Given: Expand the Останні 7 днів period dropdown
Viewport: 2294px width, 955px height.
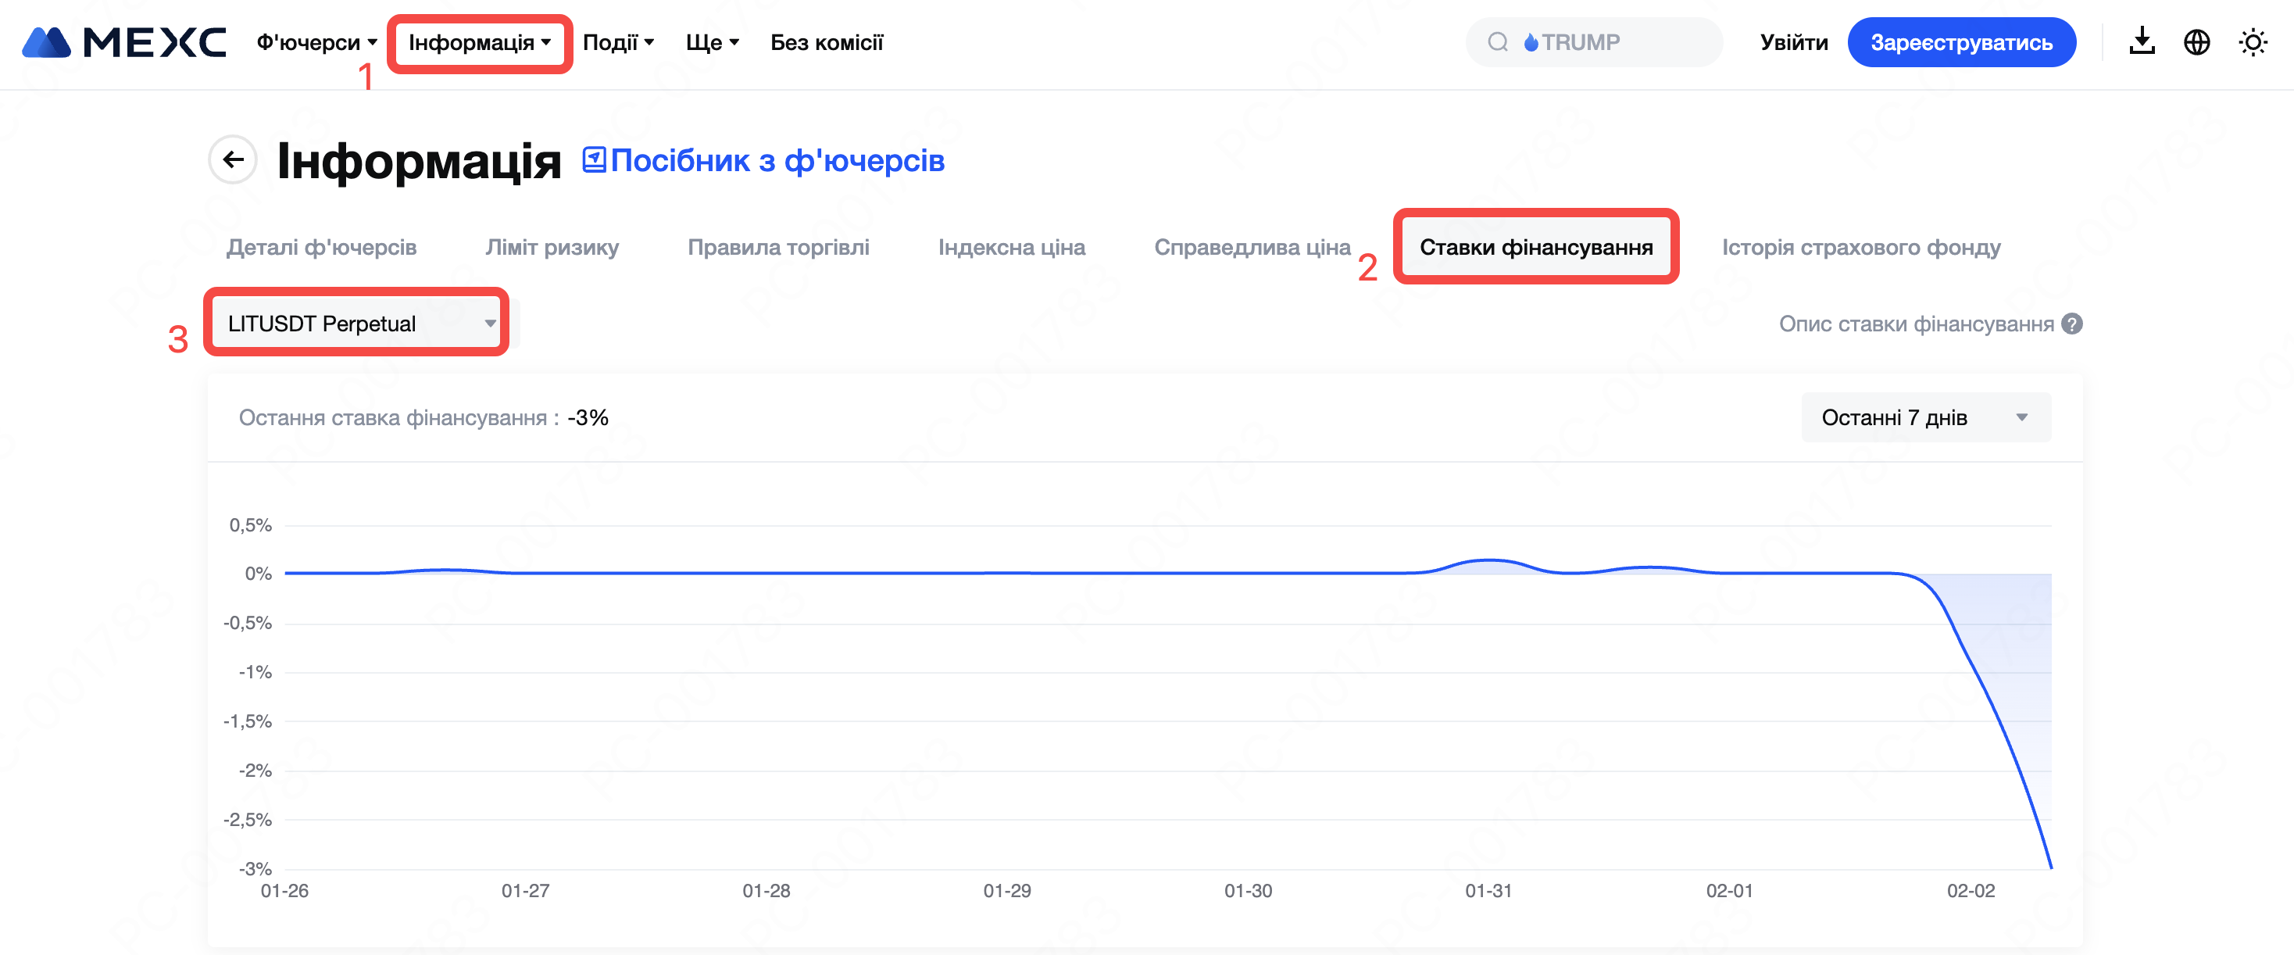Looking at the screenshot, I should point(1925,417).
